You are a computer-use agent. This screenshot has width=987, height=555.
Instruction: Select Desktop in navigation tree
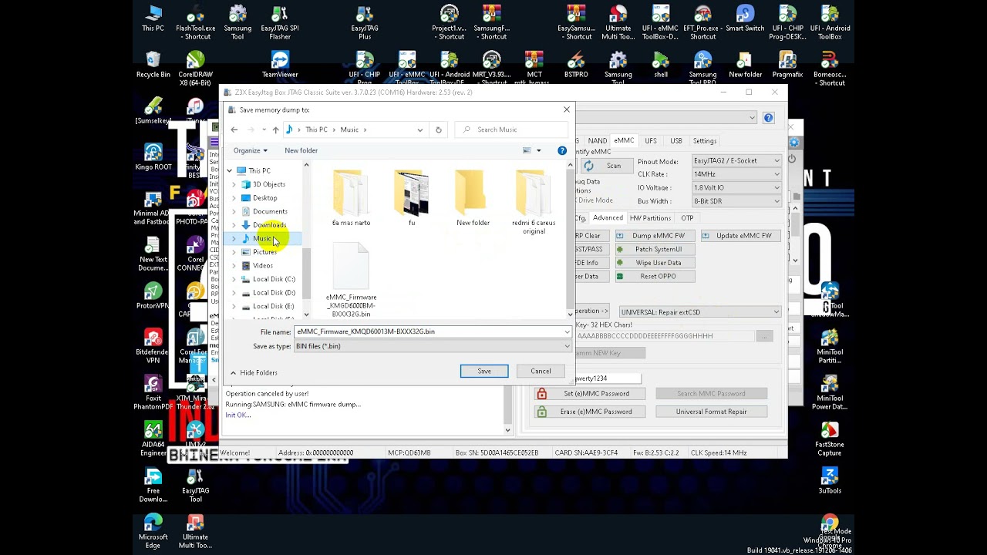tap(264, 198)
